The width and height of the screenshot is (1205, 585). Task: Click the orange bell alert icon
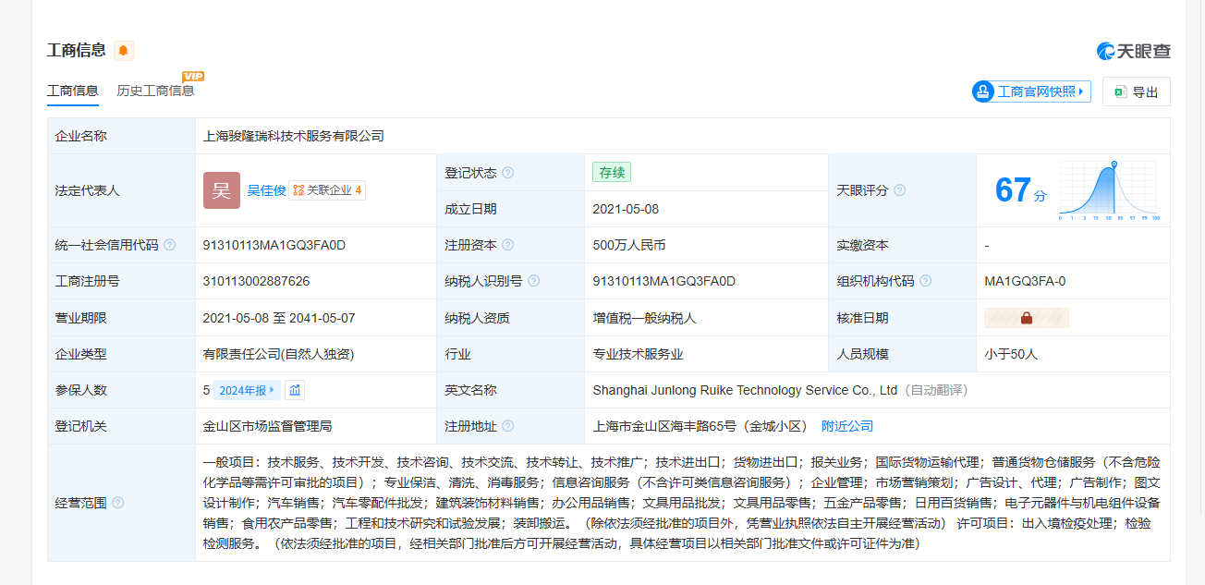coord(124,51)
